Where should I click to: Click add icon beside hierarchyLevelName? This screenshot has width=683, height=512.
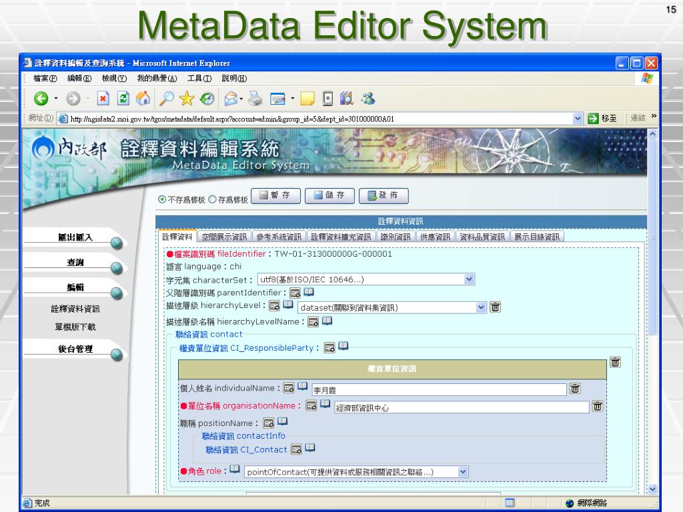(x=313, y=322)
